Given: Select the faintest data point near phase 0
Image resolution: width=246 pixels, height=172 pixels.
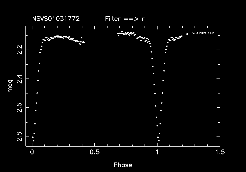Looking at the screenshot, I should pyautogui.click(x=34, y=141).
